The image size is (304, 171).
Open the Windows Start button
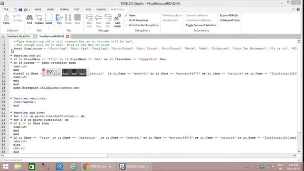point(5,167)
